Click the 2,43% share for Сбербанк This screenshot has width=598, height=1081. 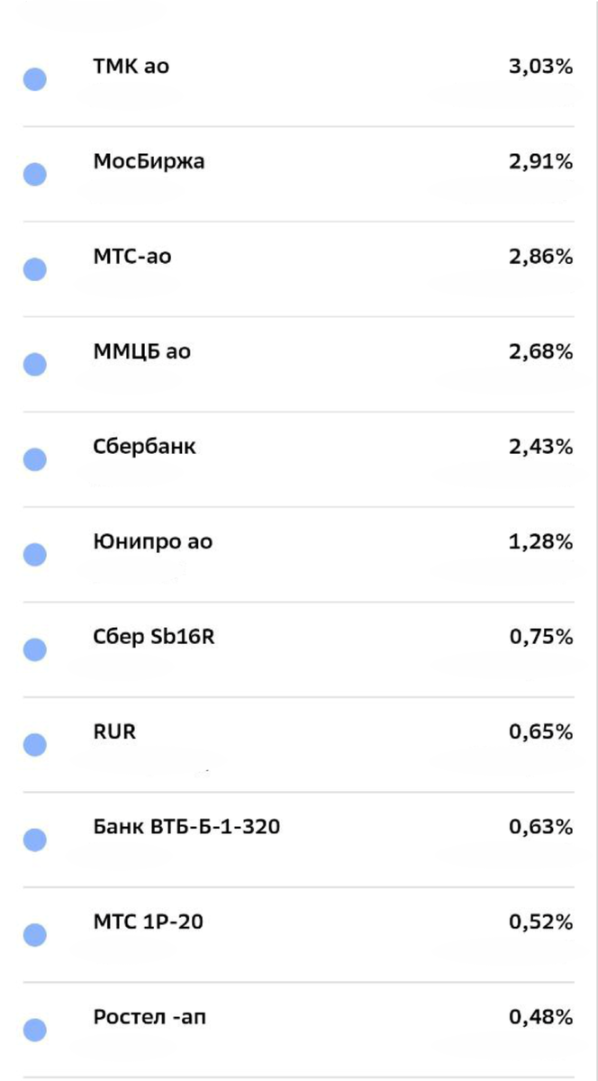[x=541, y=447]
